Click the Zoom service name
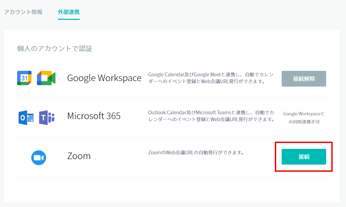Image resolution: width=346 pixels, height=207 pixels. (x=79, y=156)
